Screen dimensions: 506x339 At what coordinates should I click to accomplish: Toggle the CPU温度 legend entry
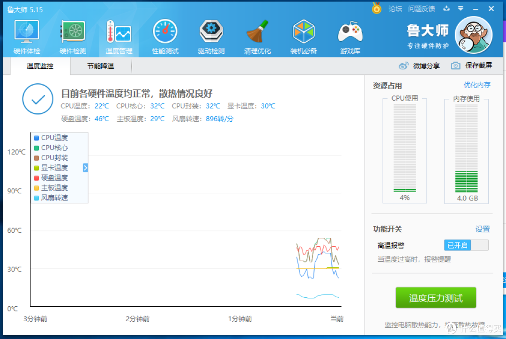pyautogui.click(x=51, y=138)
